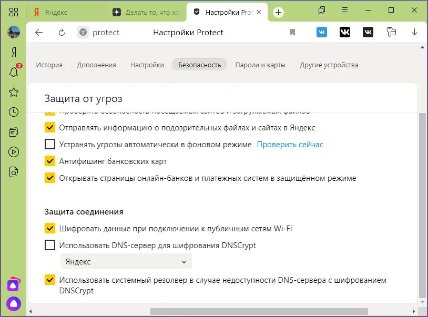Open the new tab with plus button
Viewport: 428px width, 317px height.
pyautogui.click(x=278, y=12)
